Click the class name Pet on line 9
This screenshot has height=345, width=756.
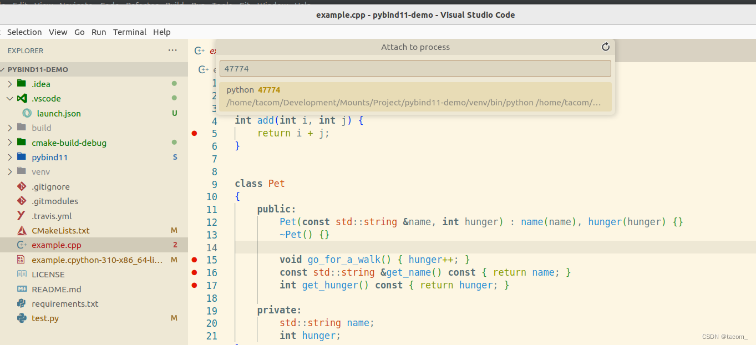point(276,184)
